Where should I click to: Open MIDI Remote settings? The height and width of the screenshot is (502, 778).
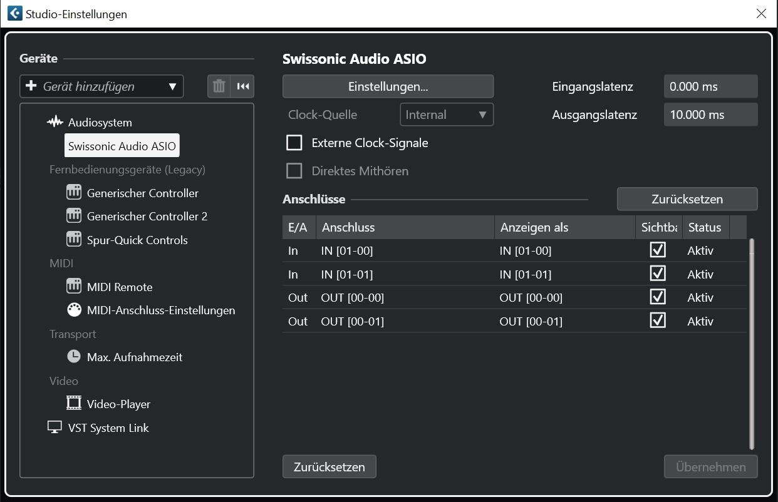[120, 287]
